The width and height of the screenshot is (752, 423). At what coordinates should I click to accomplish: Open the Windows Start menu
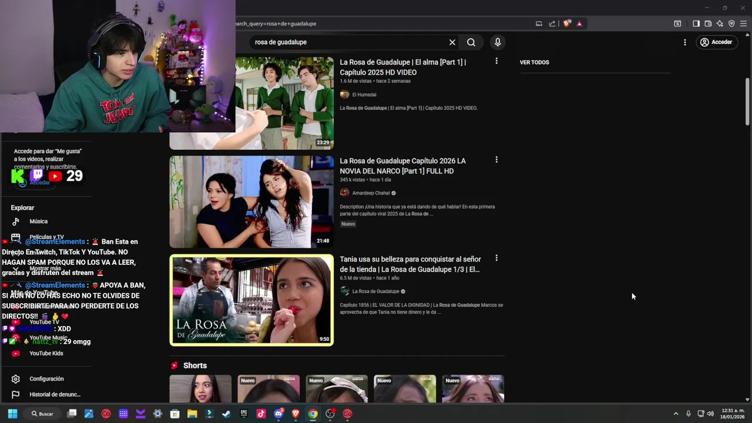(12, 414)
